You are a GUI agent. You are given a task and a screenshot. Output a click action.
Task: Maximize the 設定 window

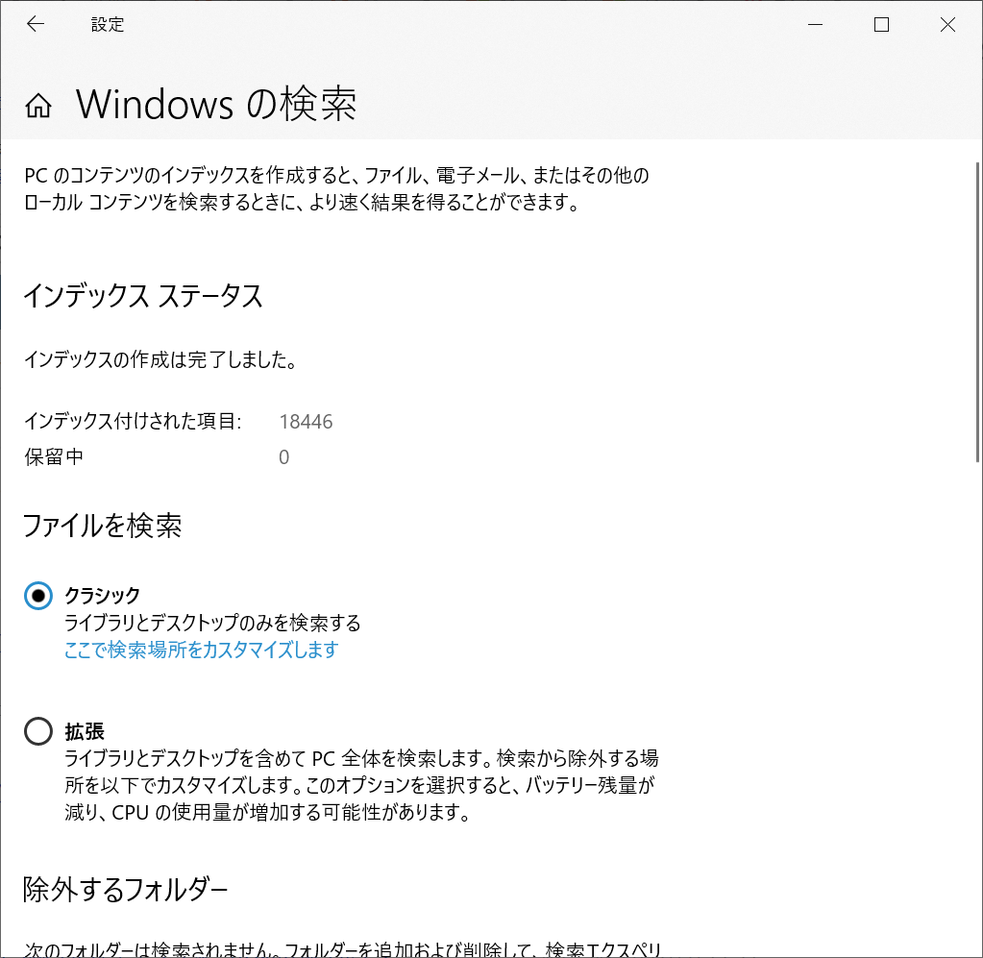click(881, 24)
